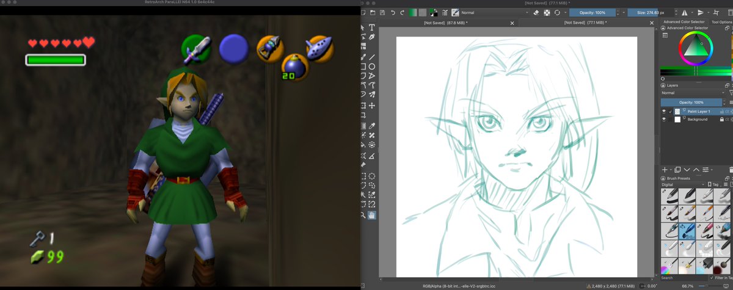Select the Polygon tool

click(x=363, y=76)
